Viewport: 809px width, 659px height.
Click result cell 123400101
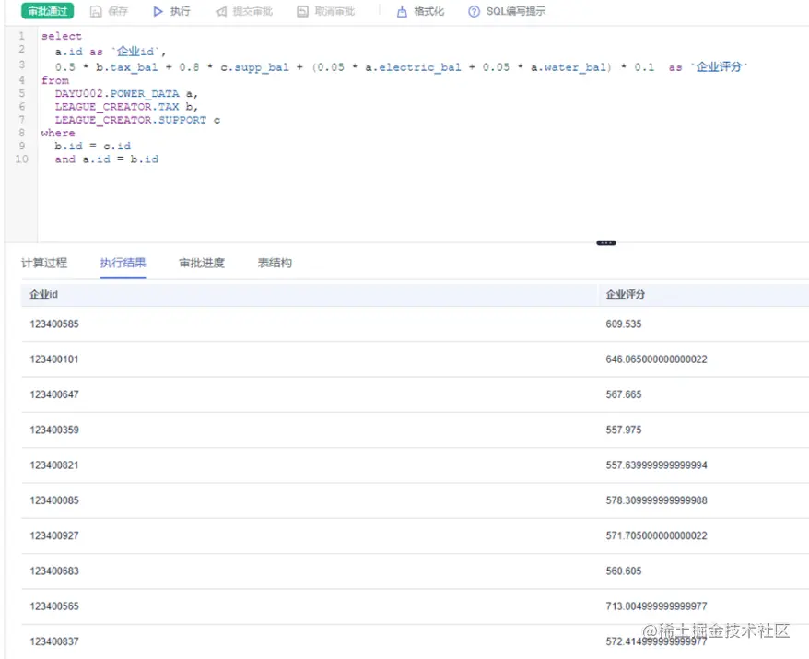pyautogui.click(x=54, y=359)
